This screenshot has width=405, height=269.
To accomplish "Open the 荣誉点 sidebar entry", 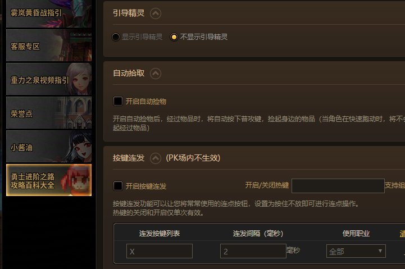I will coord(49,113).
